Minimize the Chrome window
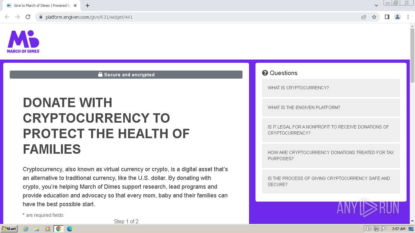Screen dimensions: 415x233 click(x=388, y=3)
